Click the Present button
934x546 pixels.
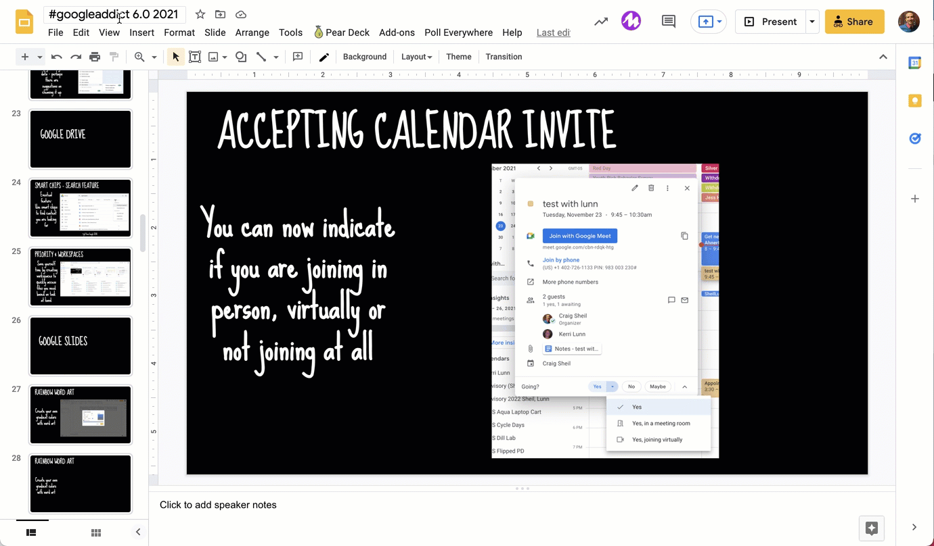click(771, 22)
